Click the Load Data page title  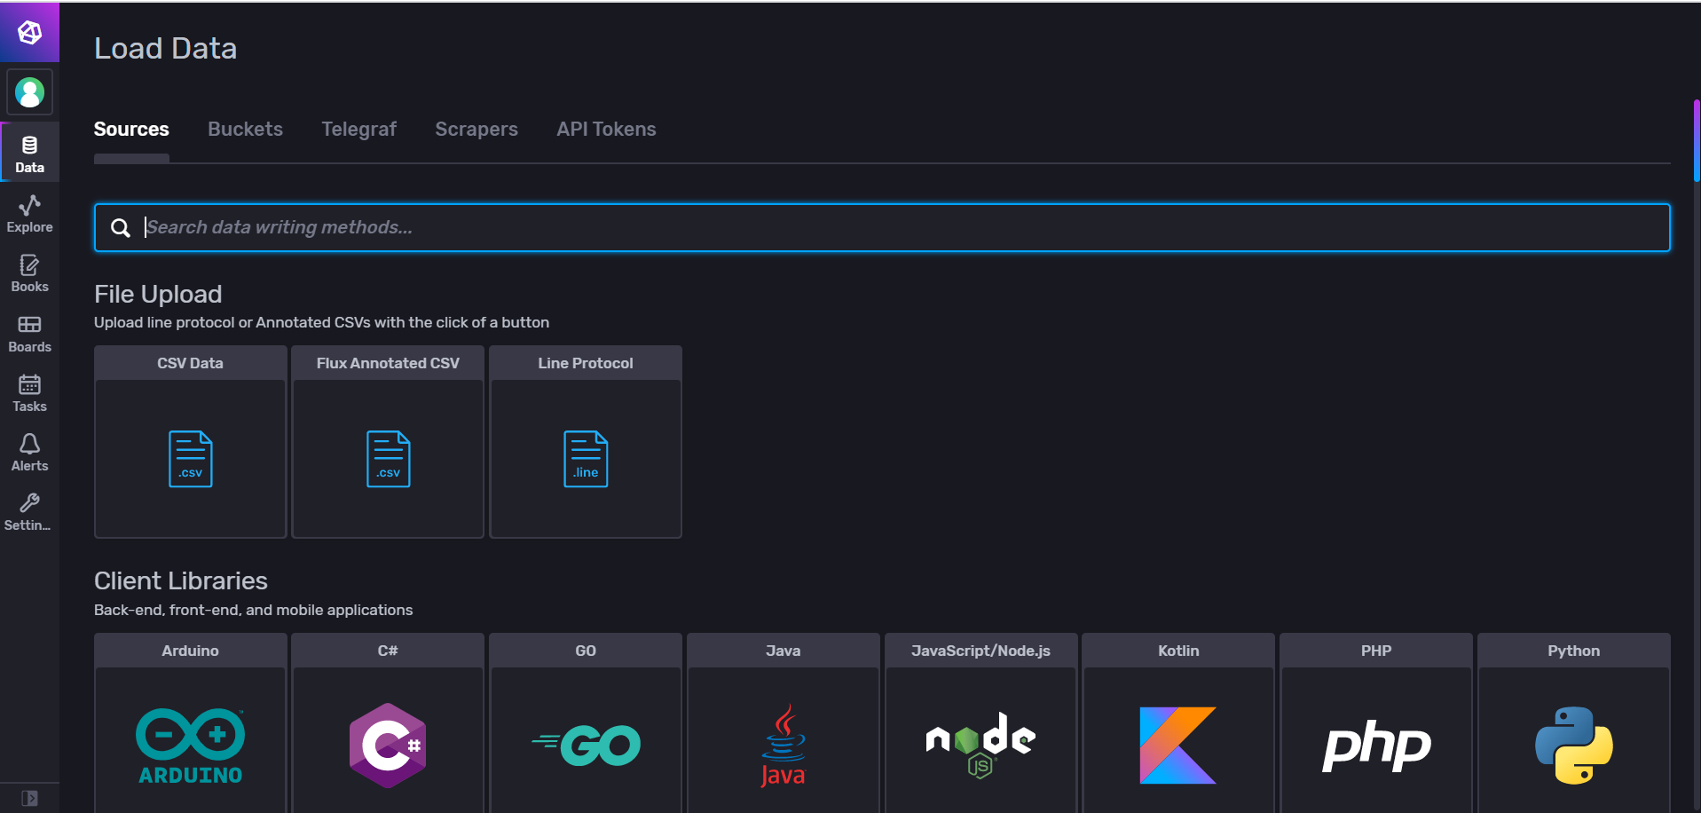[x=166, y=49]
